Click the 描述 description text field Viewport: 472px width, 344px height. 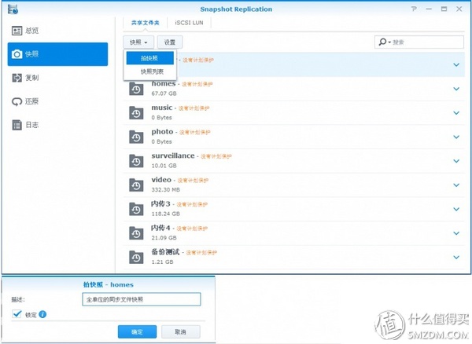click(x=141, y=299)
